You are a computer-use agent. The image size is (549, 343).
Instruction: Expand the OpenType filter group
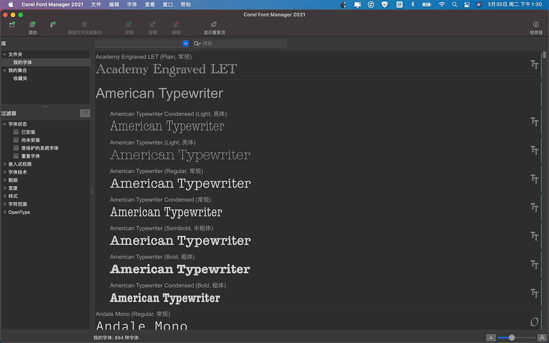[x=5, y=212]
